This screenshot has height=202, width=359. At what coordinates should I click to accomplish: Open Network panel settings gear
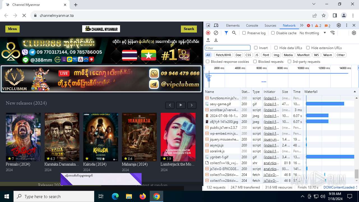pos(354,33)
